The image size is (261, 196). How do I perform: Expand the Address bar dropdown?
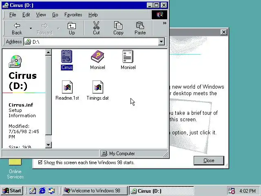coord(161,42)
